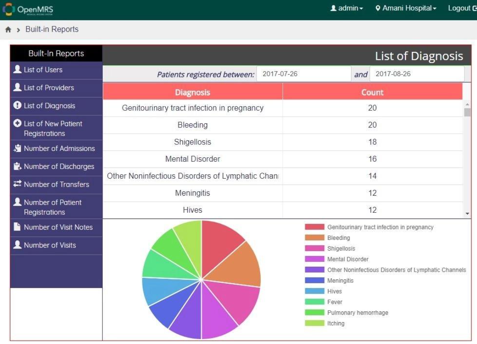This screenshot has width=477, height=344.
Task: Click the Genitourinary tract infection in pregnancy row
Action: click(x=283, y=108)
